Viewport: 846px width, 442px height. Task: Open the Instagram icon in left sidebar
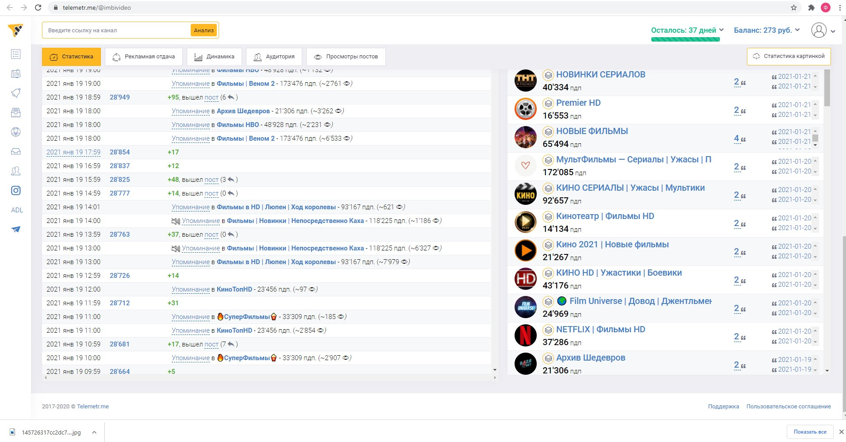point(16,190)
